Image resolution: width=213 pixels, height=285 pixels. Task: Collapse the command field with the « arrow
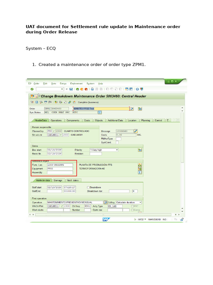67,89
